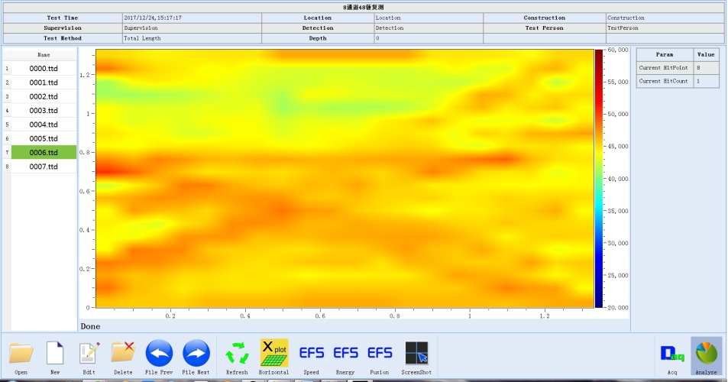Choose 0007.ttd from the file list

[x=44, y=167]
